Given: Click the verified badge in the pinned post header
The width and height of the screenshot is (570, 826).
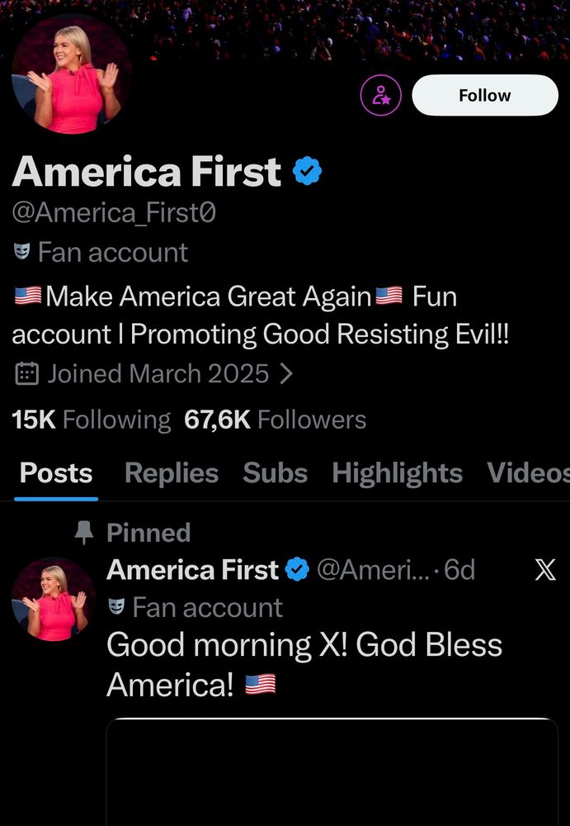Looking at the screenshot, I should [297, 570].
